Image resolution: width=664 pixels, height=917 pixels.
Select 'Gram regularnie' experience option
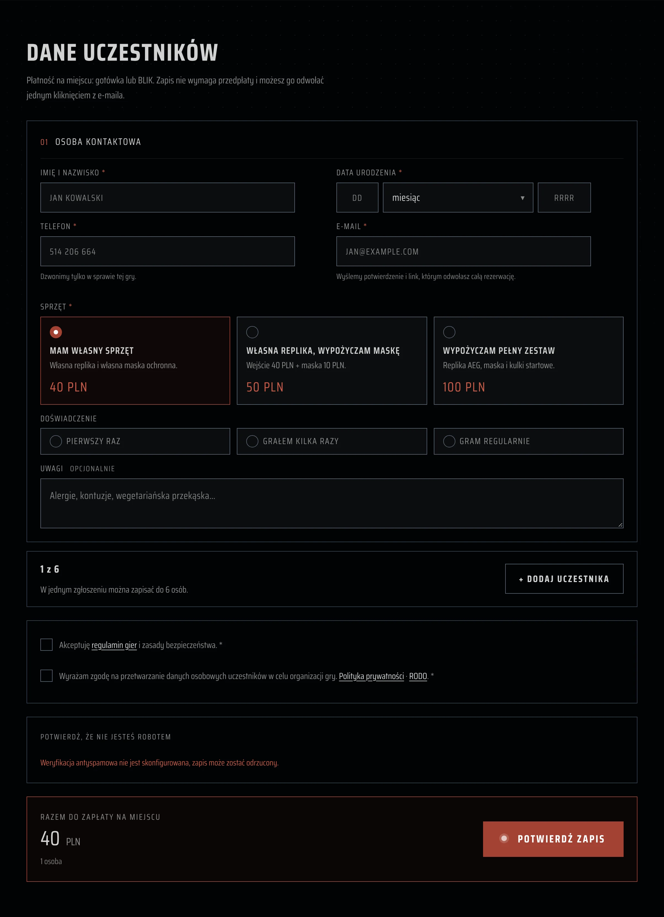point(528,441)
